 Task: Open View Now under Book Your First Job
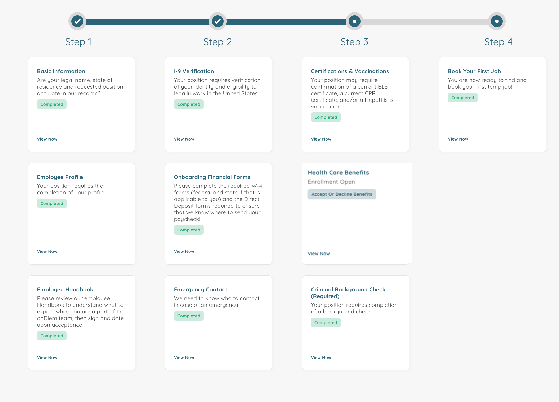pos(458,139)
